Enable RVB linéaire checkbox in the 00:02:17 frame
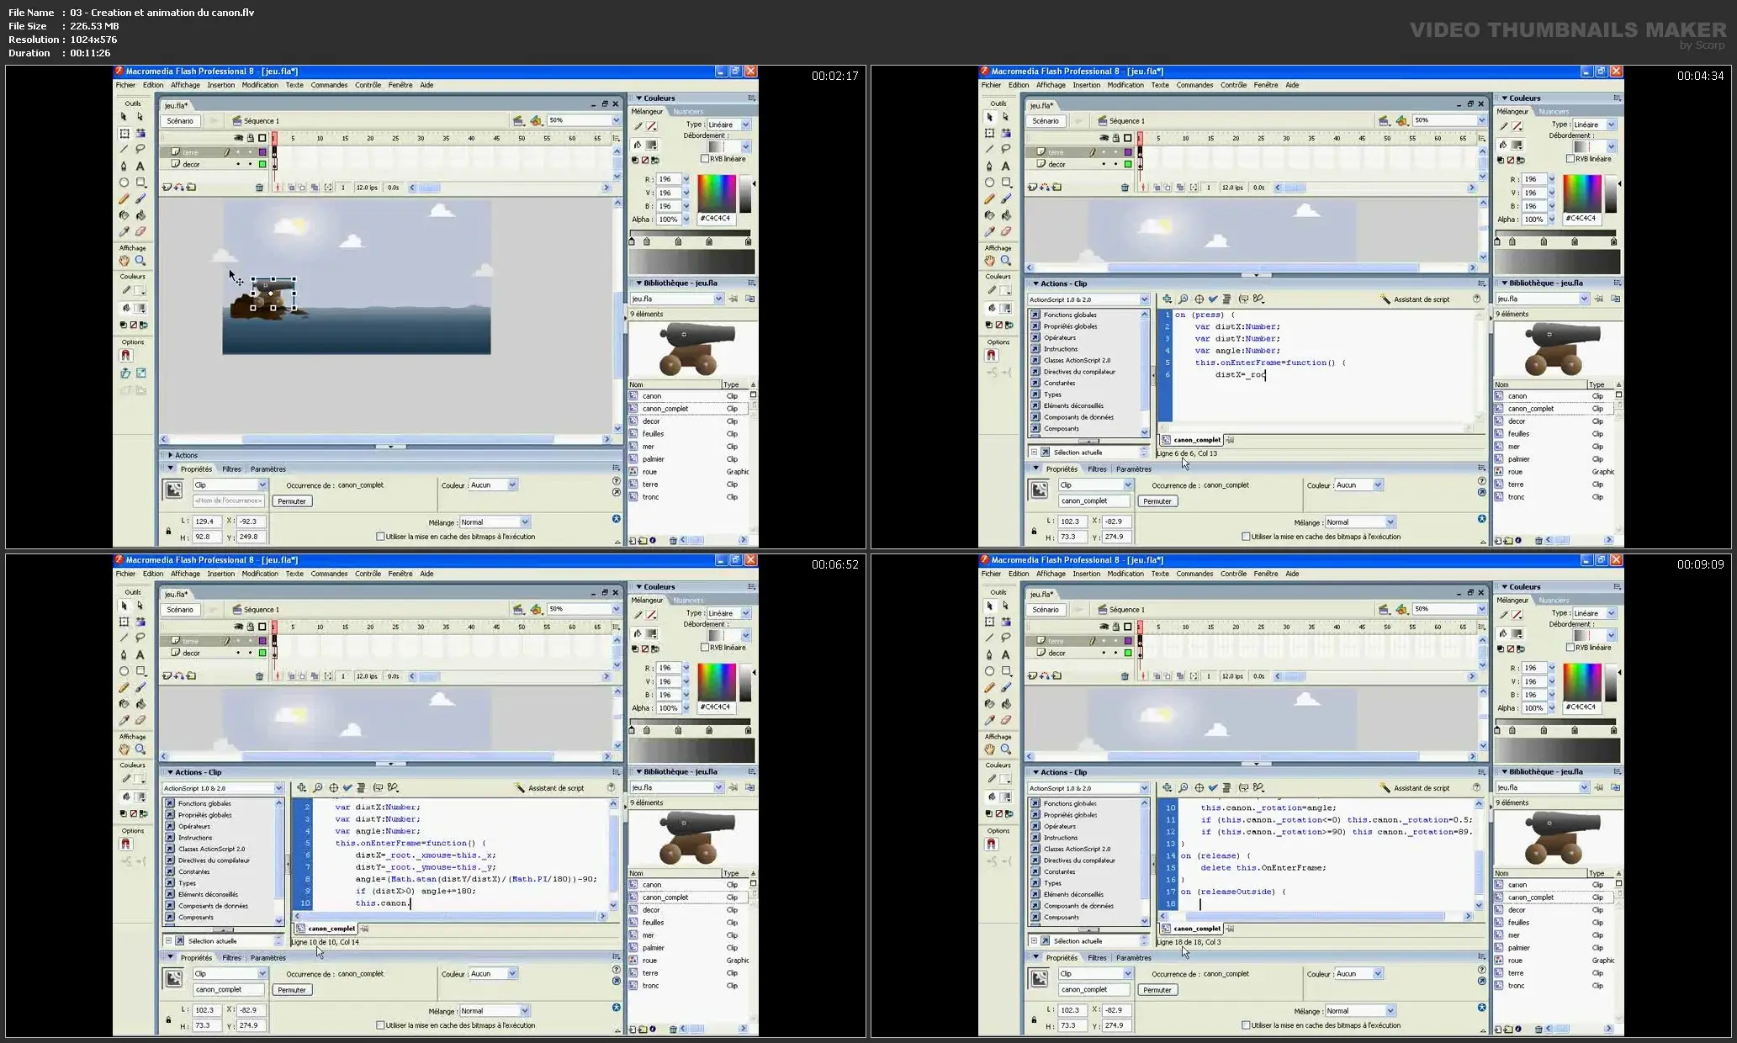 [x=705, y=159]
